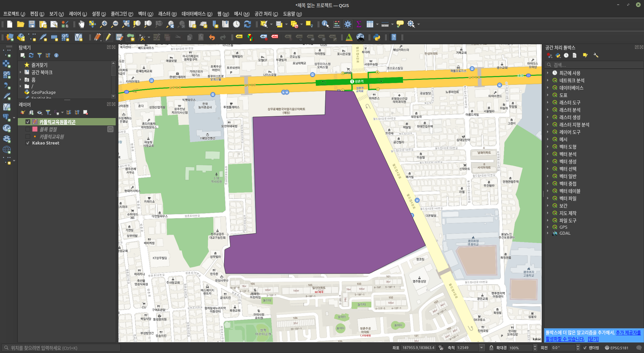Viewport: 644px width, 353px height.
Task: Open the 벡터 menu
Action: (146, 14)
